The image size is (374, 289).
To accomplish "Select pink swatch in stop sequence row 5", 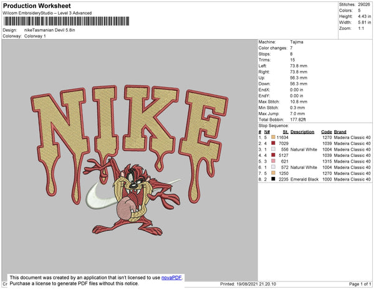I will [274, 161].
